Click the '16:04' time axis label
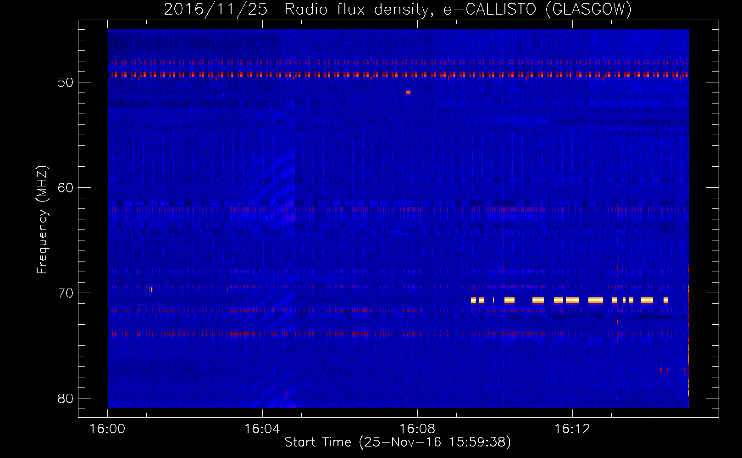The image size is (742, 458). [x=262, y=429]
